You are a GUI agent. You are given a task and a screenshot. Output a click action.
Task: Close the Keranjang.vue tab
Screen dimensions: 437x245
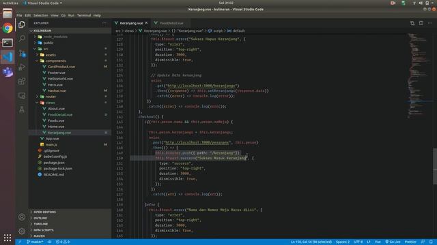tap(146, 23)
